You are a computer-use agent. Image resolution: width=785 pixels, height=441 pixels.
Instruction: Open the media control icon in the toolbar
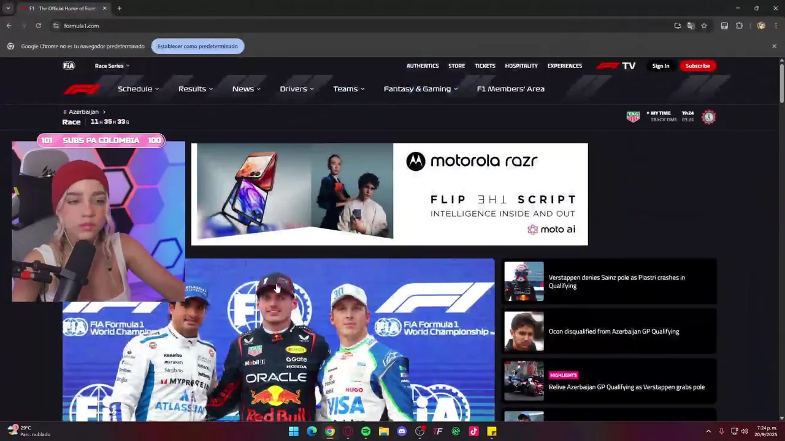(x=724, y=26)
